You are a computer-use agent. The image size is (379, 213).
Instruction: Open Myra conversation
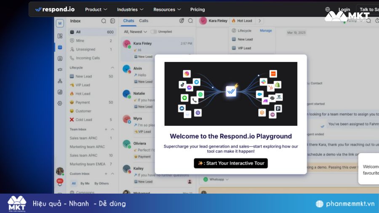(138, 125)
